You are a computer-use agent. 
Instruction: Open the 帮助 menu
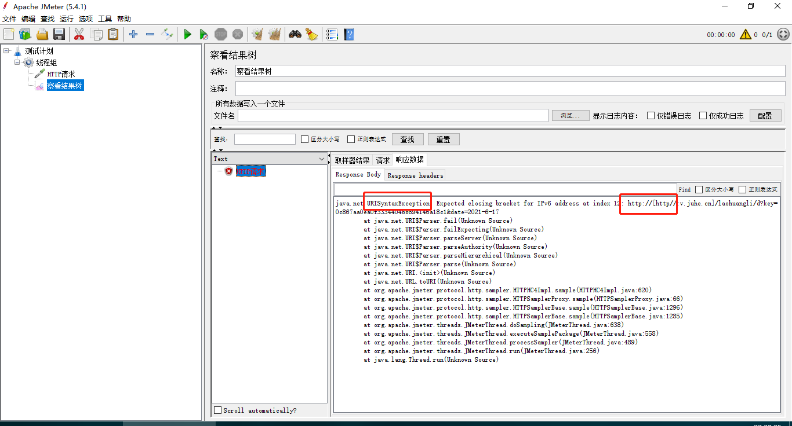coord(124,19)
